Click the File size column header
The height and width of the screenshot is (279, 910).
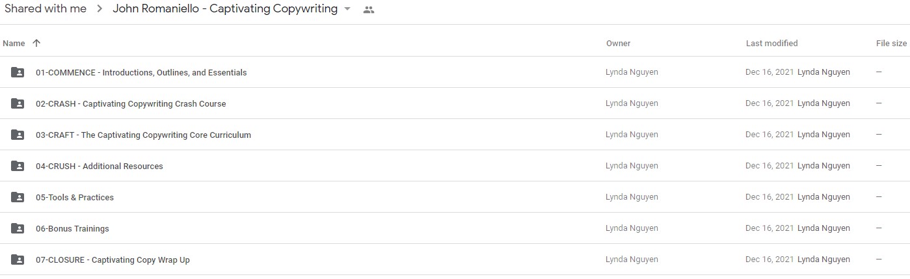tap(891, 43)
